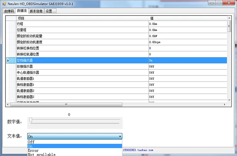Maximize the OBDSimulator window
Image resolution: width=237 pixels, height=156 pixels.
pyautogui.click(x=219, y=3)
